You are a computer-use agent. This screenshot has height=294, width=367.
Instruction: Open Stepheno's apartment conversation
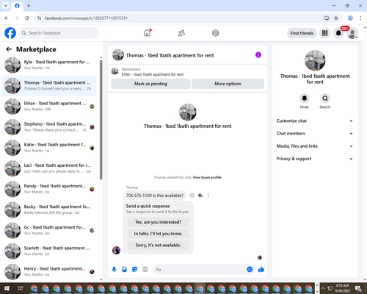(49, 127)
